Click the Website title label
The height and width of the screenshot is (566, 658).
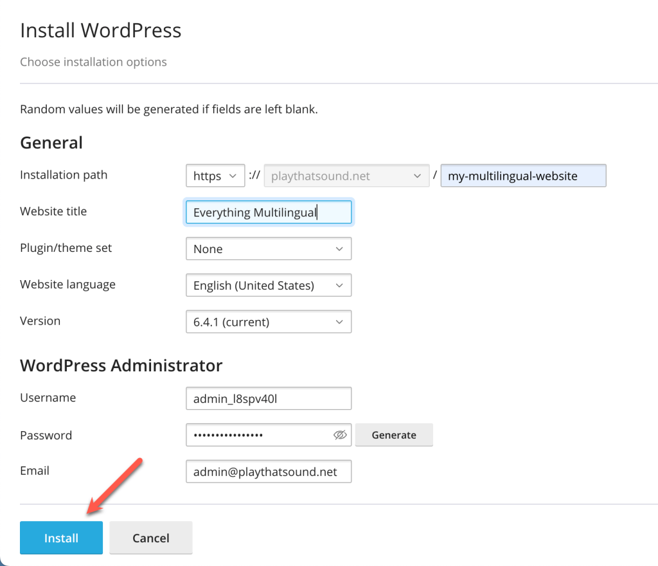point(53,211)
